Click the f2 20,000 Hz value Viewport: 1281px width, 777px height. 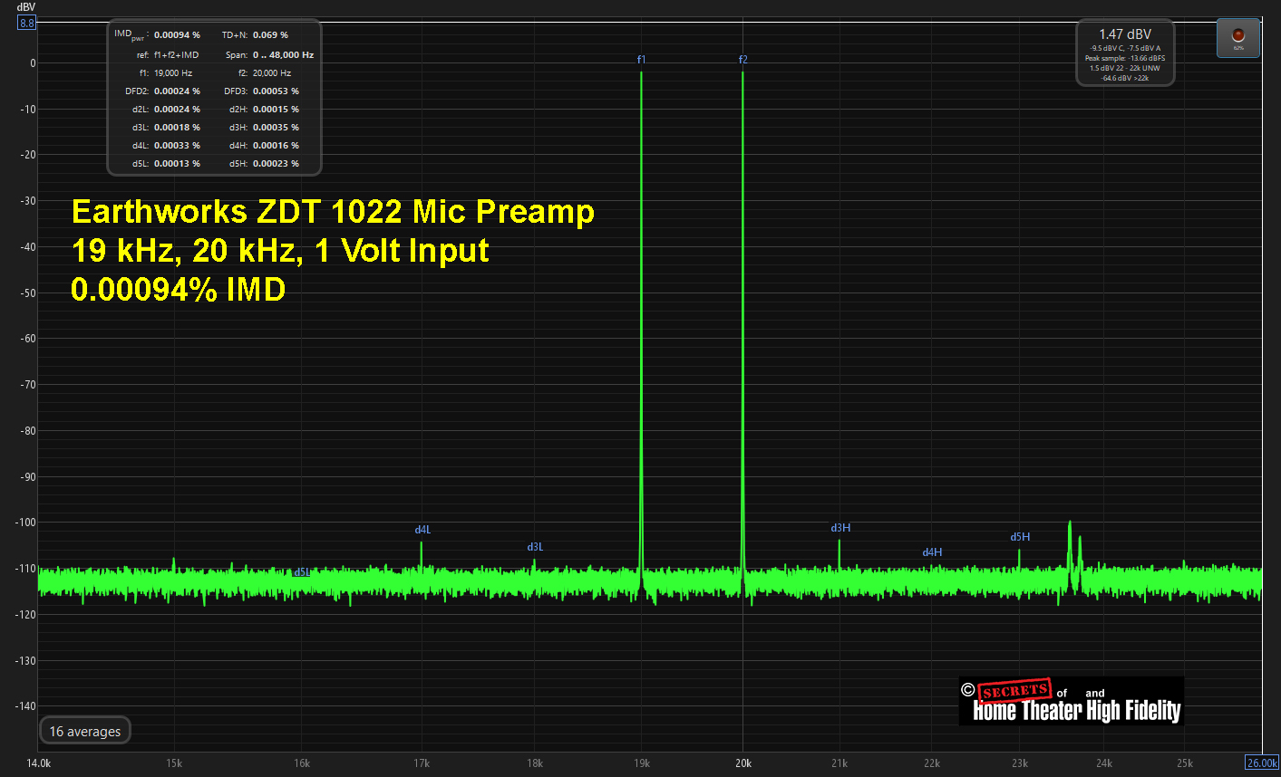pyautogui.click(x=272, y=73)
